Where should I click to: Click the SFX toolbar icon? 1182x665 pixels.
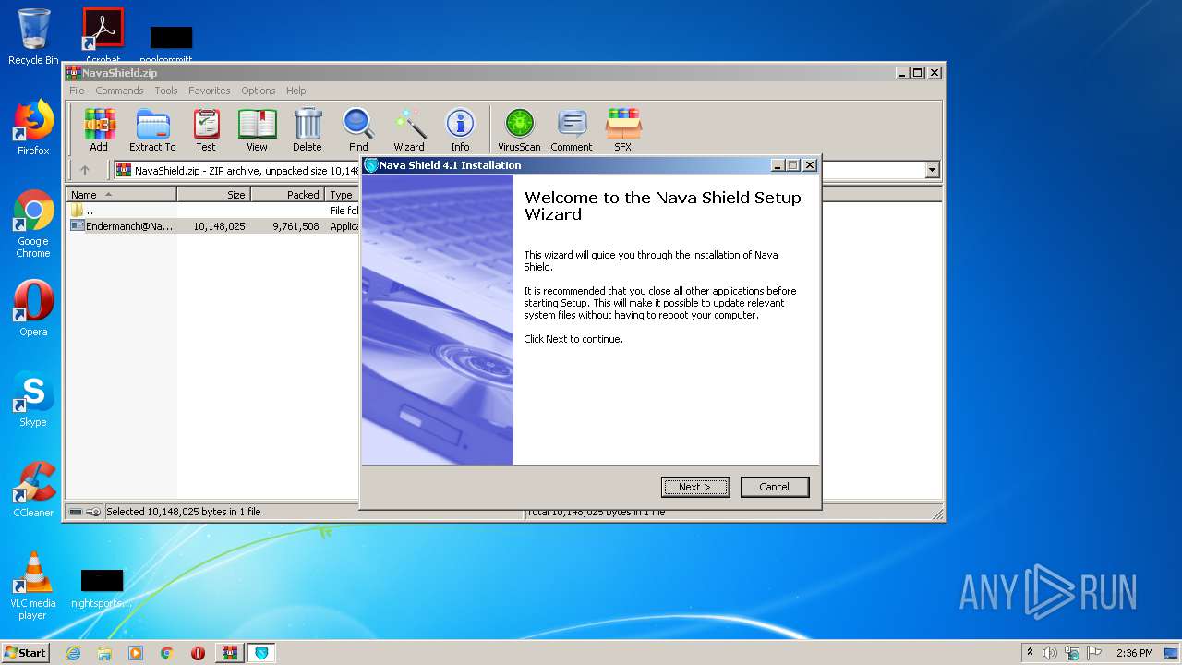[623, 129]
